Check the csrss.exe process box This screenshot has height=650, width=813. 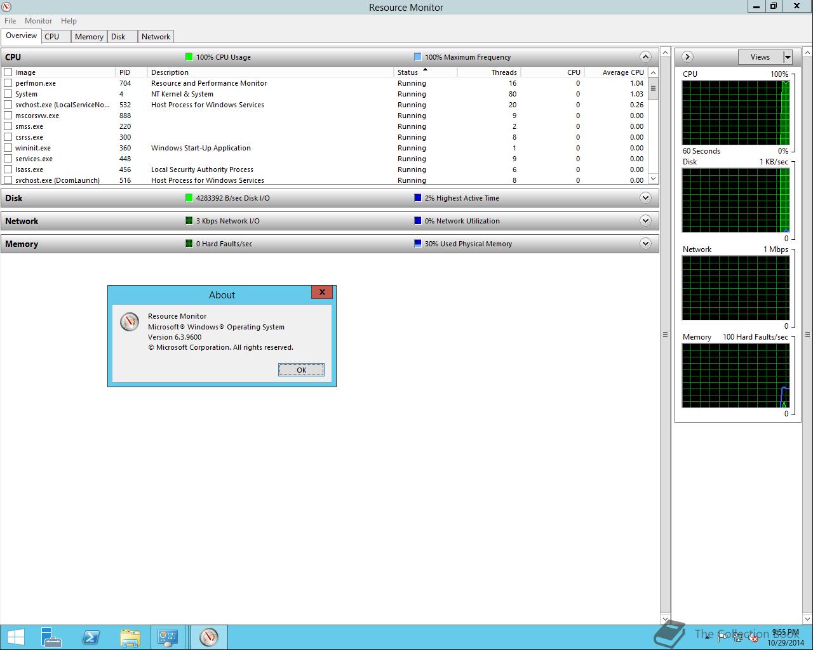point(8,137)
